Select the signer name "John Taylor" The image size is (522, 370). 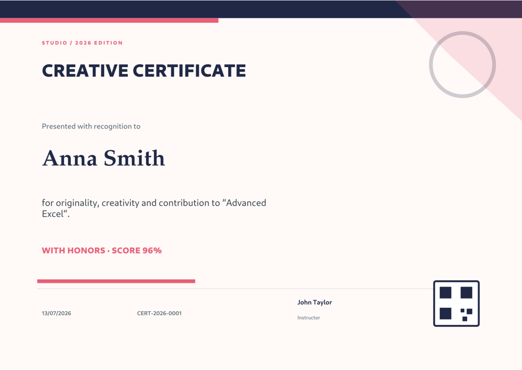point(315,302)
